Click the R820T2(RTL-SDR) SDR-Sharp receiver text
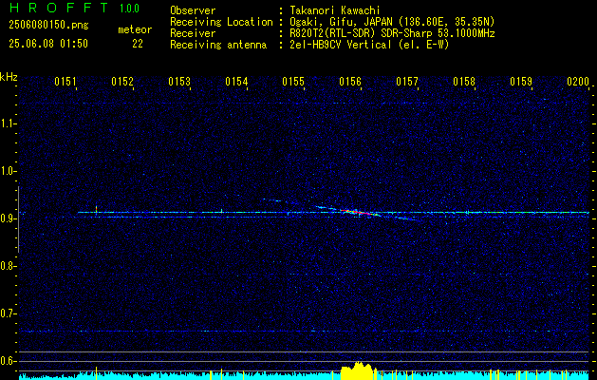Viewport: 597px width, 380px height. tap(392, 33)
